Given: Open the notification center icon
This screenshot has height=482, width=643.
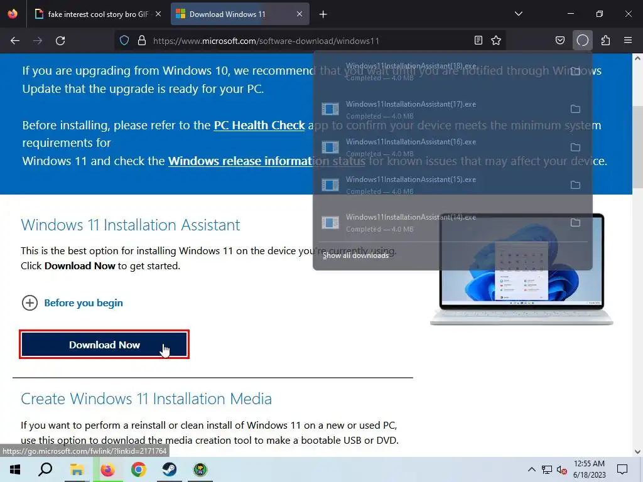Looking at the screenshot, I should pos(622,469).
